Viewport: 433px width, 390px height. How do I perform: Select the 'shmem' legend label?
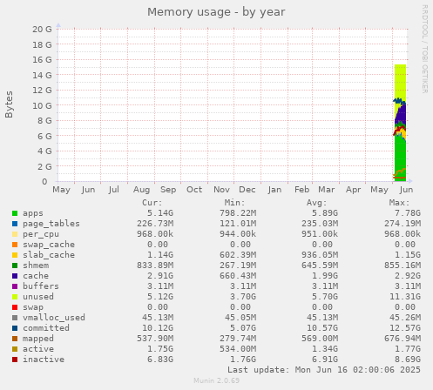click(36, 266)
